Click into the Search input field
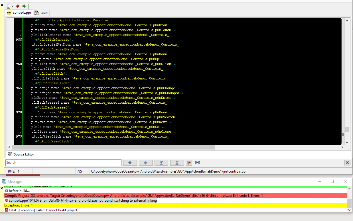353x221 pixels. coord(63,163)
